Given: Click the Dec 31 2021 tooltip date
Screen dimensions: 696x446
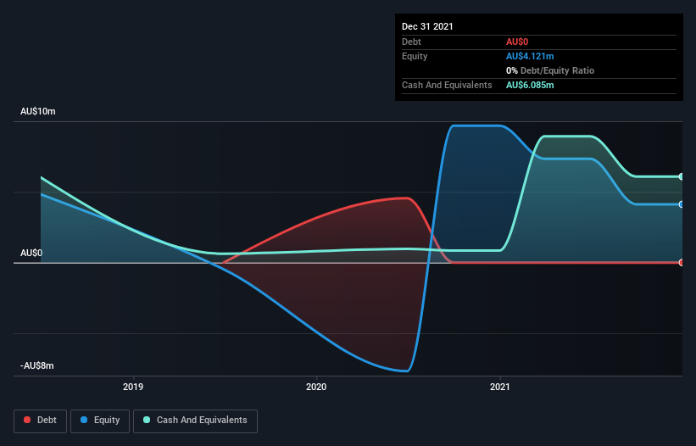Looking at the screenshot, I should [427, 26].
